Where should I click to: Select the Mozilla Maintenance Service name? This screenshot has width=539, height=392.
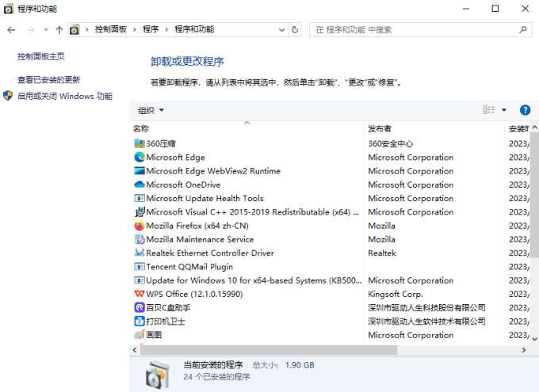pyautogui.click(x=200, y=239)
